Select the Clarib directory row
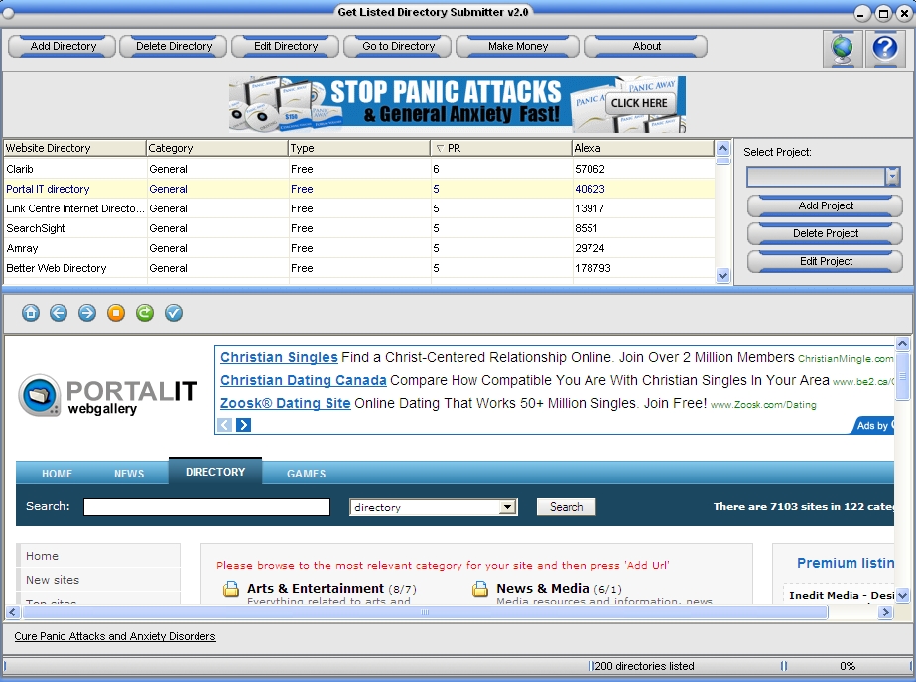Screen dimensions: 916x682 [x=359, y=169]
